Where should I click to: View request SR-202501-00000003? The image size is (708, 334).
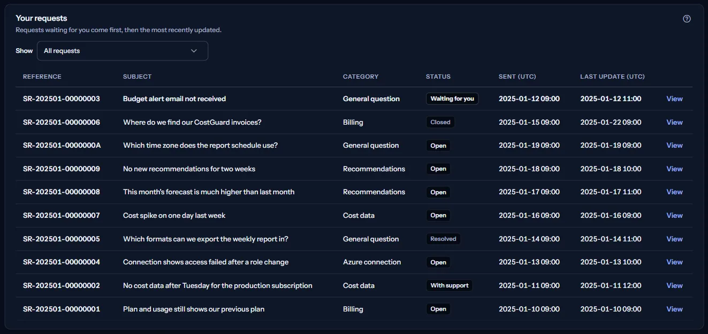(674, 98)
